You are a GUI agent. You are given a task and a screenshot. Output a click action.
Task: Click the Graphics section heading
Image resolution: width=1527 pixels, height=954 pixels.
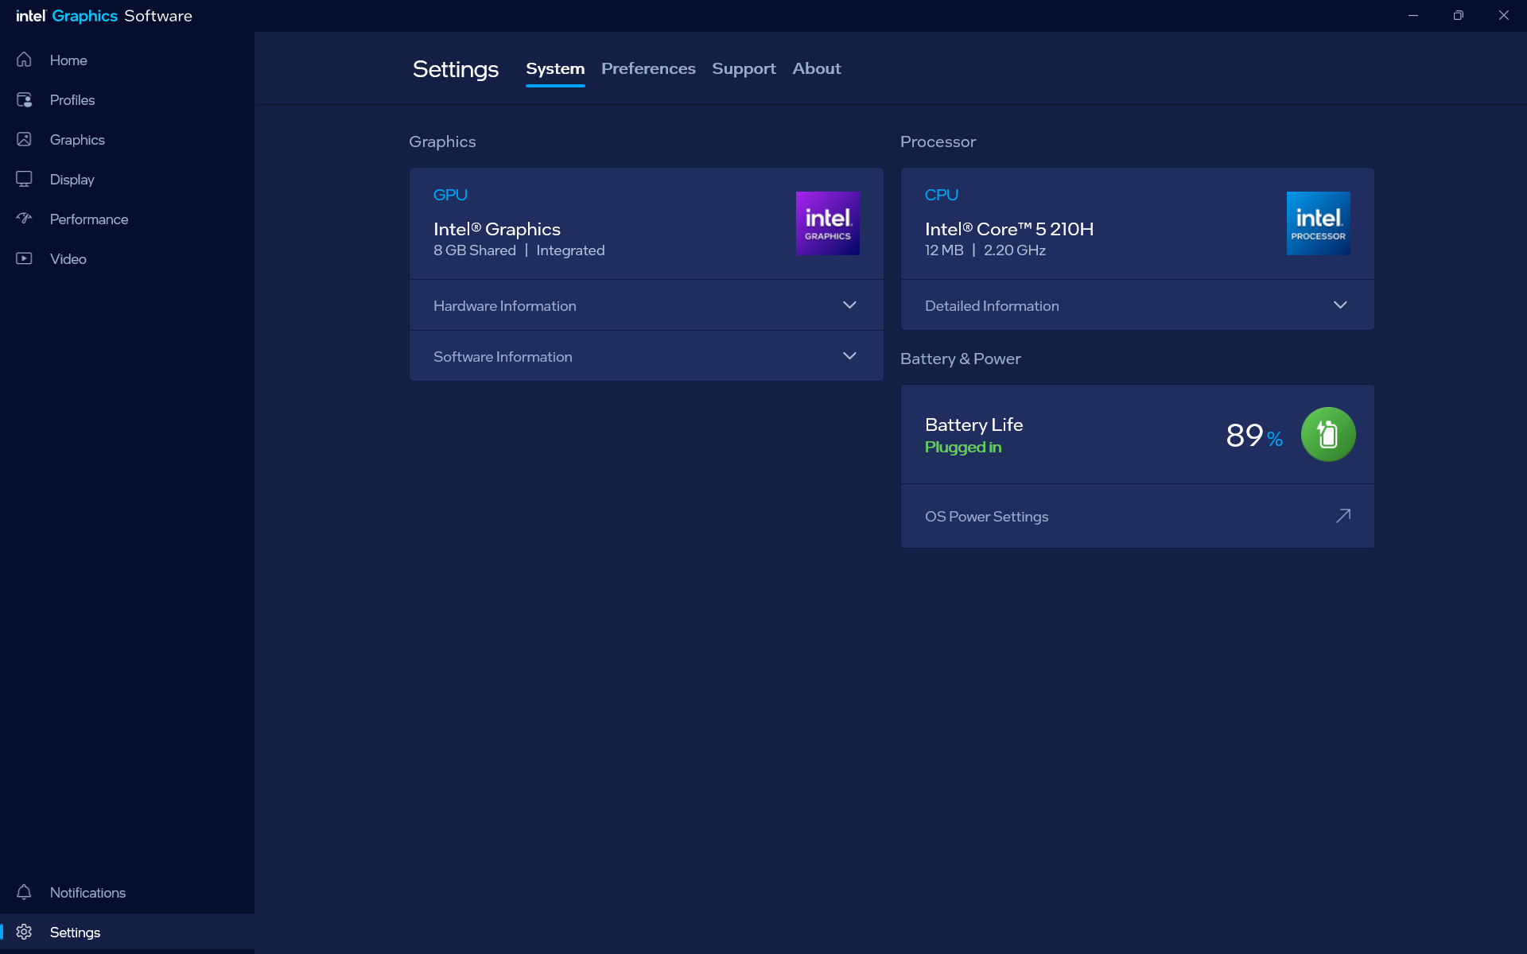[442, 142]
